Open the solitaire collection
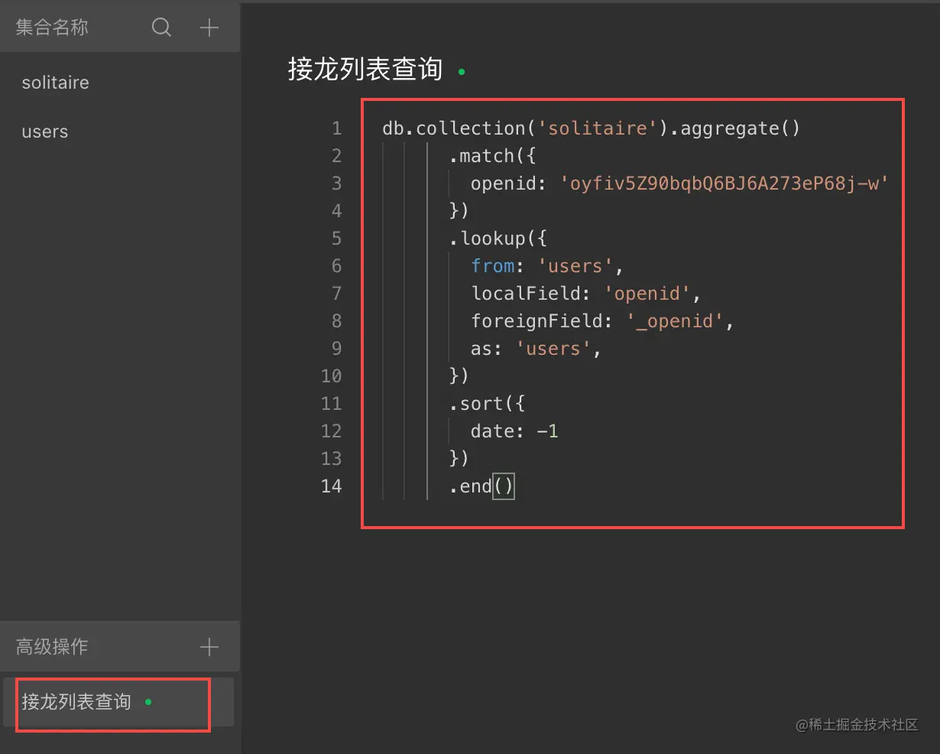Screen dimensions: 940x754 [x=55, y=83]
